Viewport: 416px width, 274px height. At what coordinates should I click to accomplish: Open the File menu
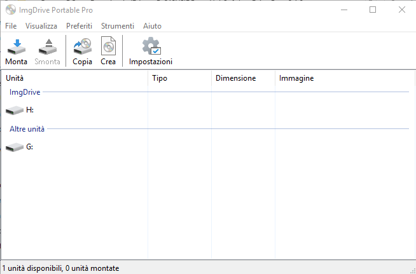tap(11, 26)
